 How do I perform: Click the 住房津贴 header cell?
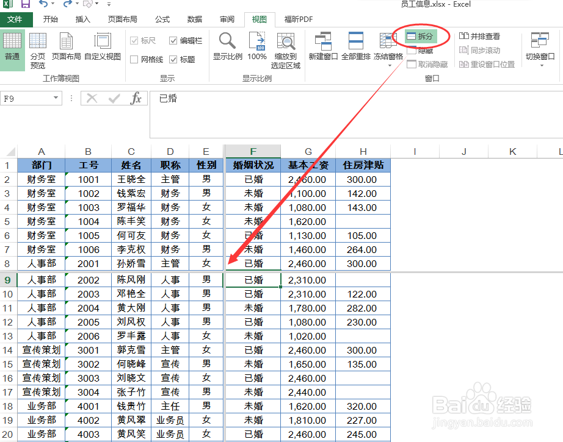363,165
